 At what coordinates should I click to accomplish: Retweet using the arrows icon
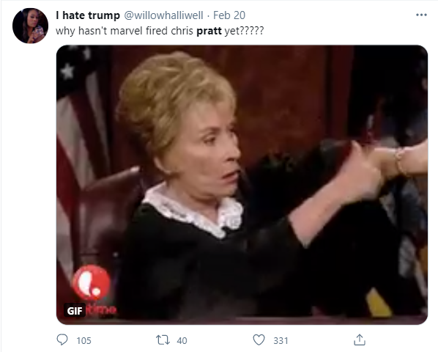(x=163, y=340)
